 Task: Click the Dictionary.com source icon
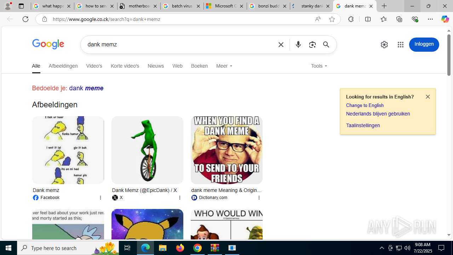pos(194,198)
